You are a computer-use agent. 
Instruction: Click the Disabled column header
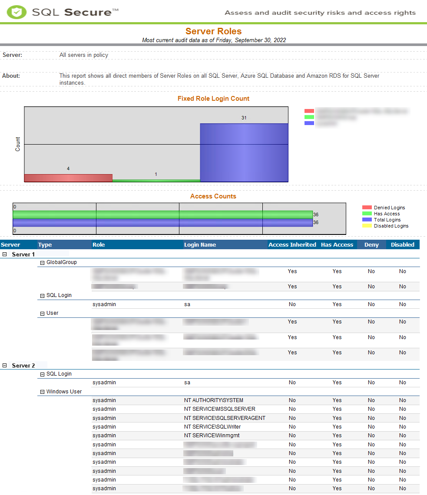402,244
